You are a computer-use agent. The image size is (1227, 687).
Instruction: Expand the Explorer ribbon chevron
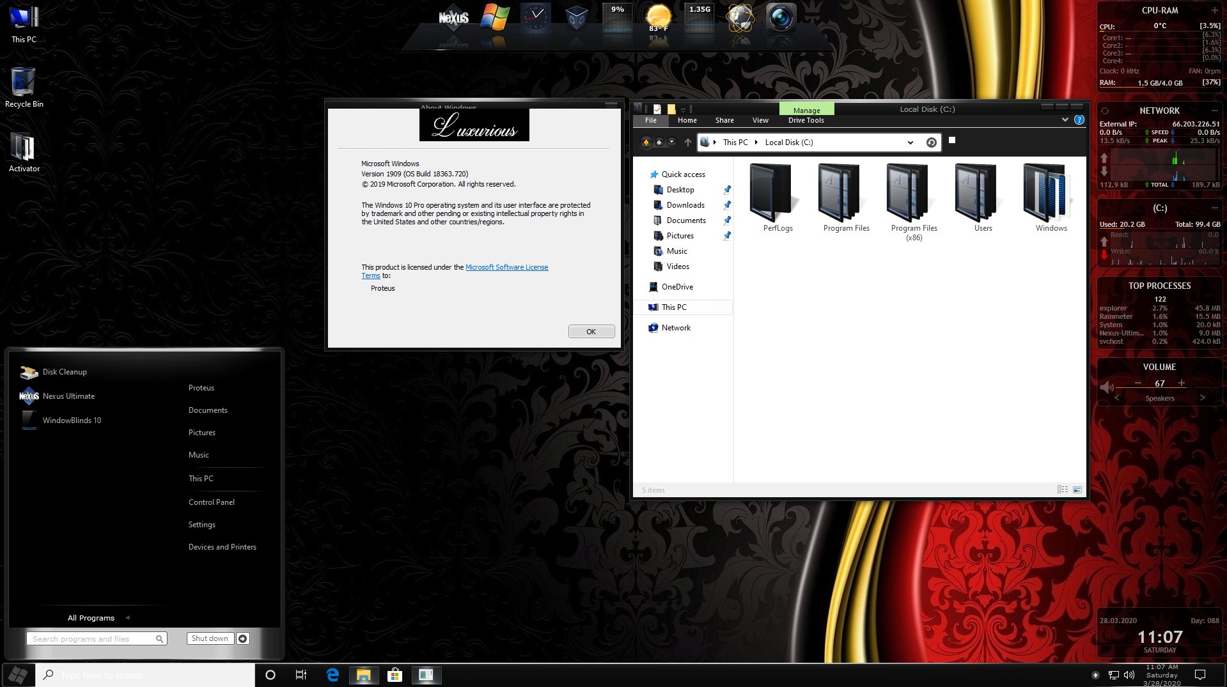(1065, 120)
